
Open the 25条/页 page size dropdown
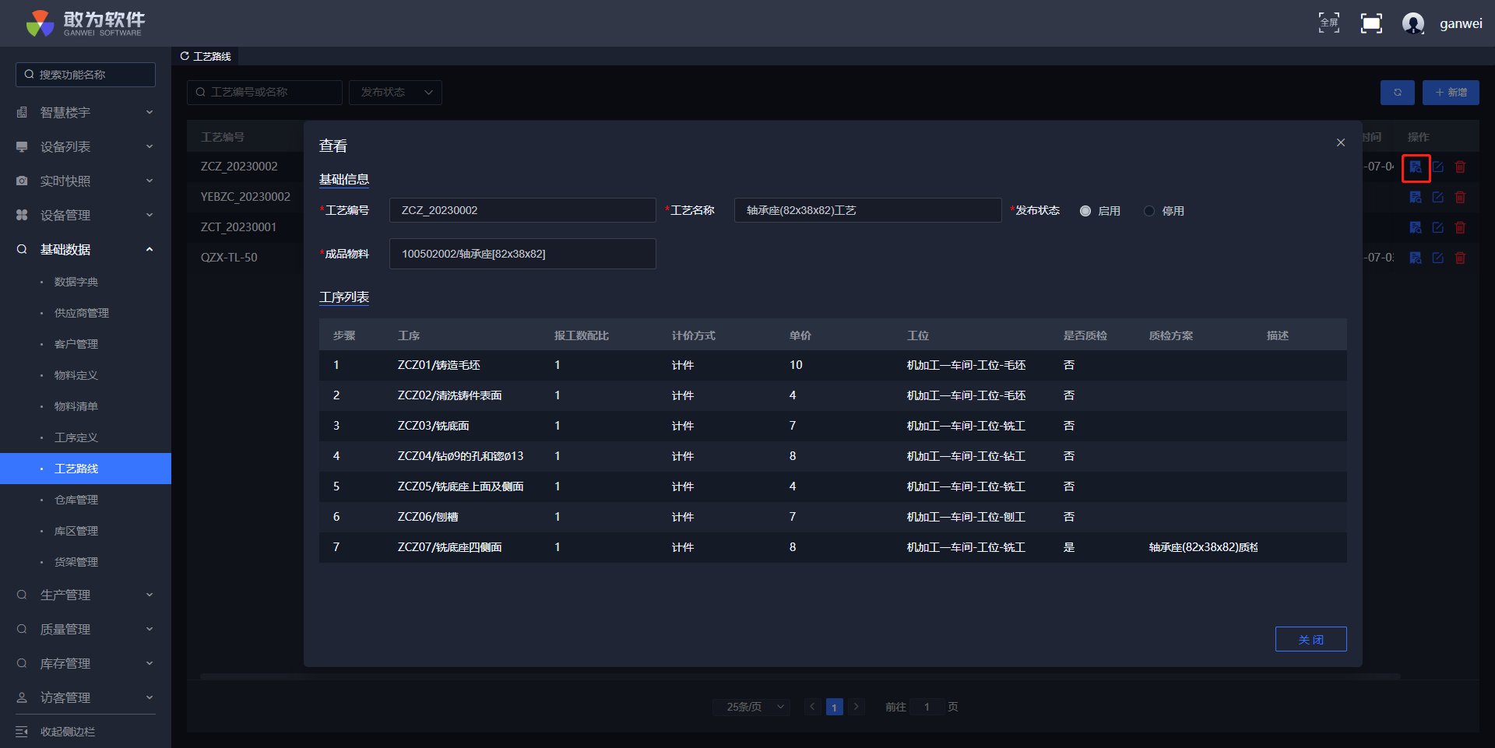click(x=751, y=707)
